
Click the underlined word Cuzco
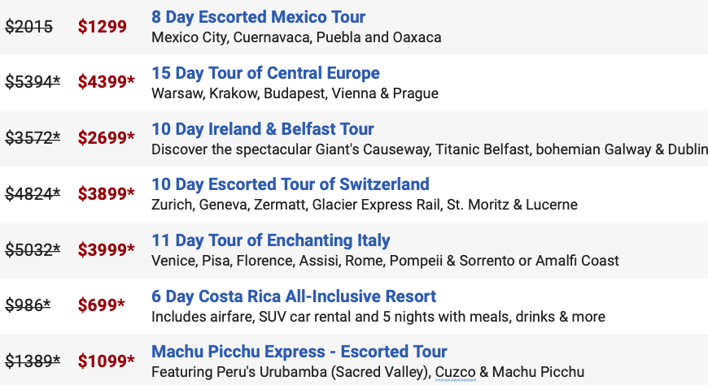[455, 372]
